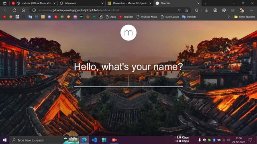Click the taskbar search box
The width and height of the screenshot is (257, 144).
click(44, 140)
